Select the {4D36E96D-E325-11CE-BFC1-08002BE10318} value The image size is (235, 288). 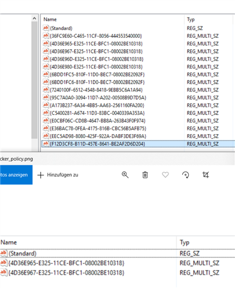(97, 59)
